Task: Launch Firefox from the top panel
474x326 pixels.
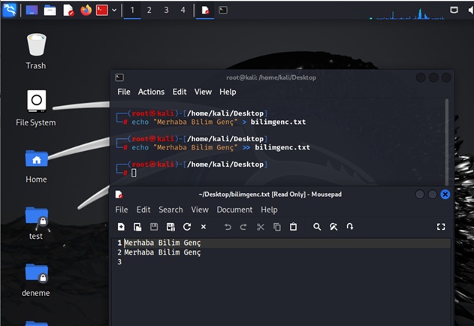Action: click(86, 10)
